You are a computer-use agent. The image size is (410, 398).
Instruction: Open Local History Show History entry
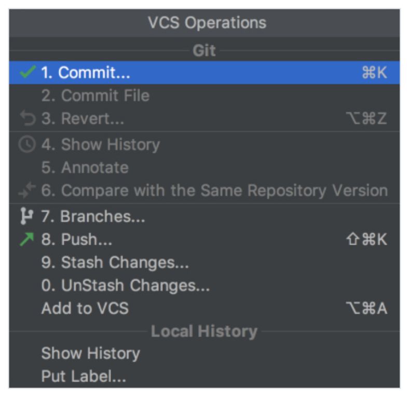click(x=90, y=354)
